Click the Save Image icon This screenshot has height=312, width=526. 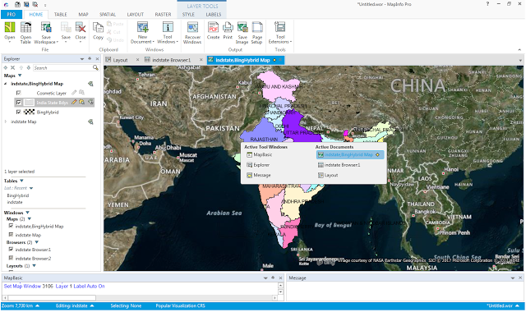coord(242,27)
